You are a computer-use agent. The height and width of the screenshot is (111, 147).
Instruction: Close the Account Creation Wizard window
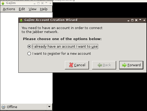(136, 20)
